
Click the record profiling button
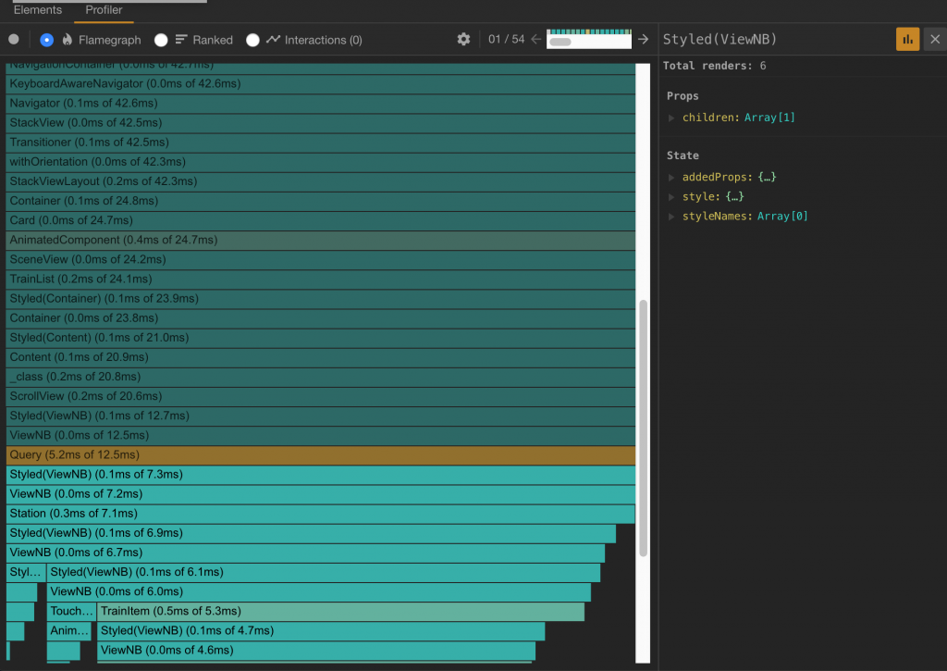(13, 40)
